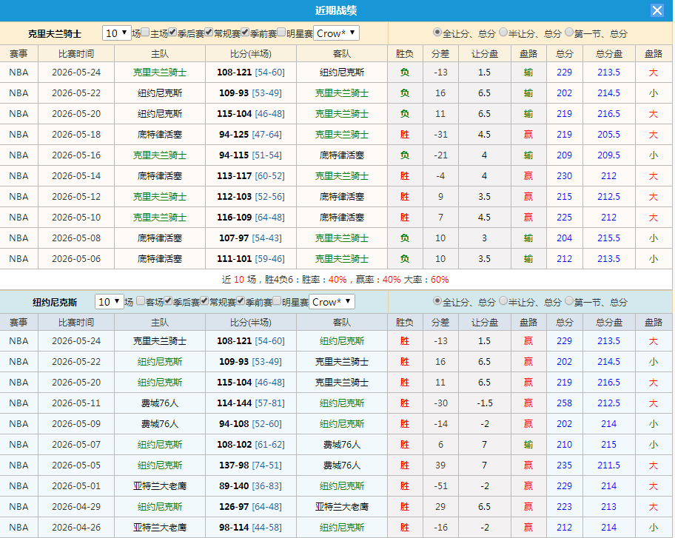Click score 137-98 on 2026-05-05 row
Image resolution: width=675 pixels, height=538 pixels.
234,465
